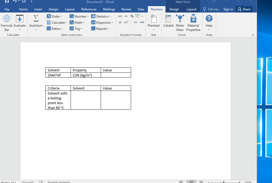Screen dimensions: 272x183
Task: Open the Mailings ribbon tab
Action: [109, 9]
